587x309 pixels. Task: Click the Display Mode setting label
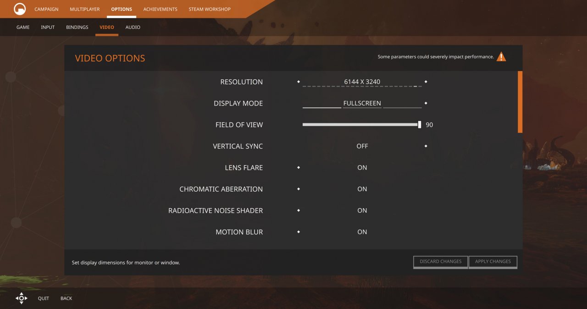pos(238,103)
